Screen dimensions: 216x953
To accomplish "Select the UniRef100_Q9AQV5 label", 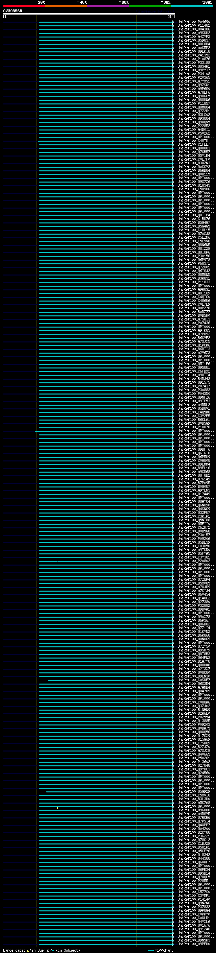I will (x=193, y=122).
